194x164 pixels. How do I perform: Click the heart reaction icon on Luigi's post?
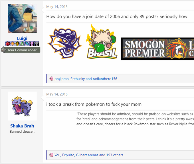[x=51, y=79]
